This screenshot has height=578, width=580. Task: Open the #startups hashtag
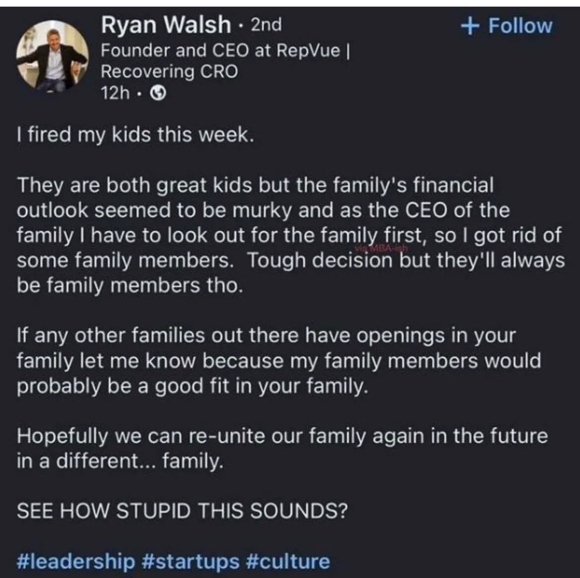click(191, 561)
